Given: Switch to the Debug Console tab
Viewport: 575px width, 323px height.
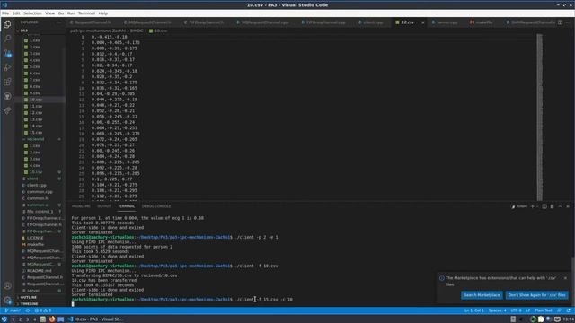Looking at the screenshot, I should click(x=156, y=206).
